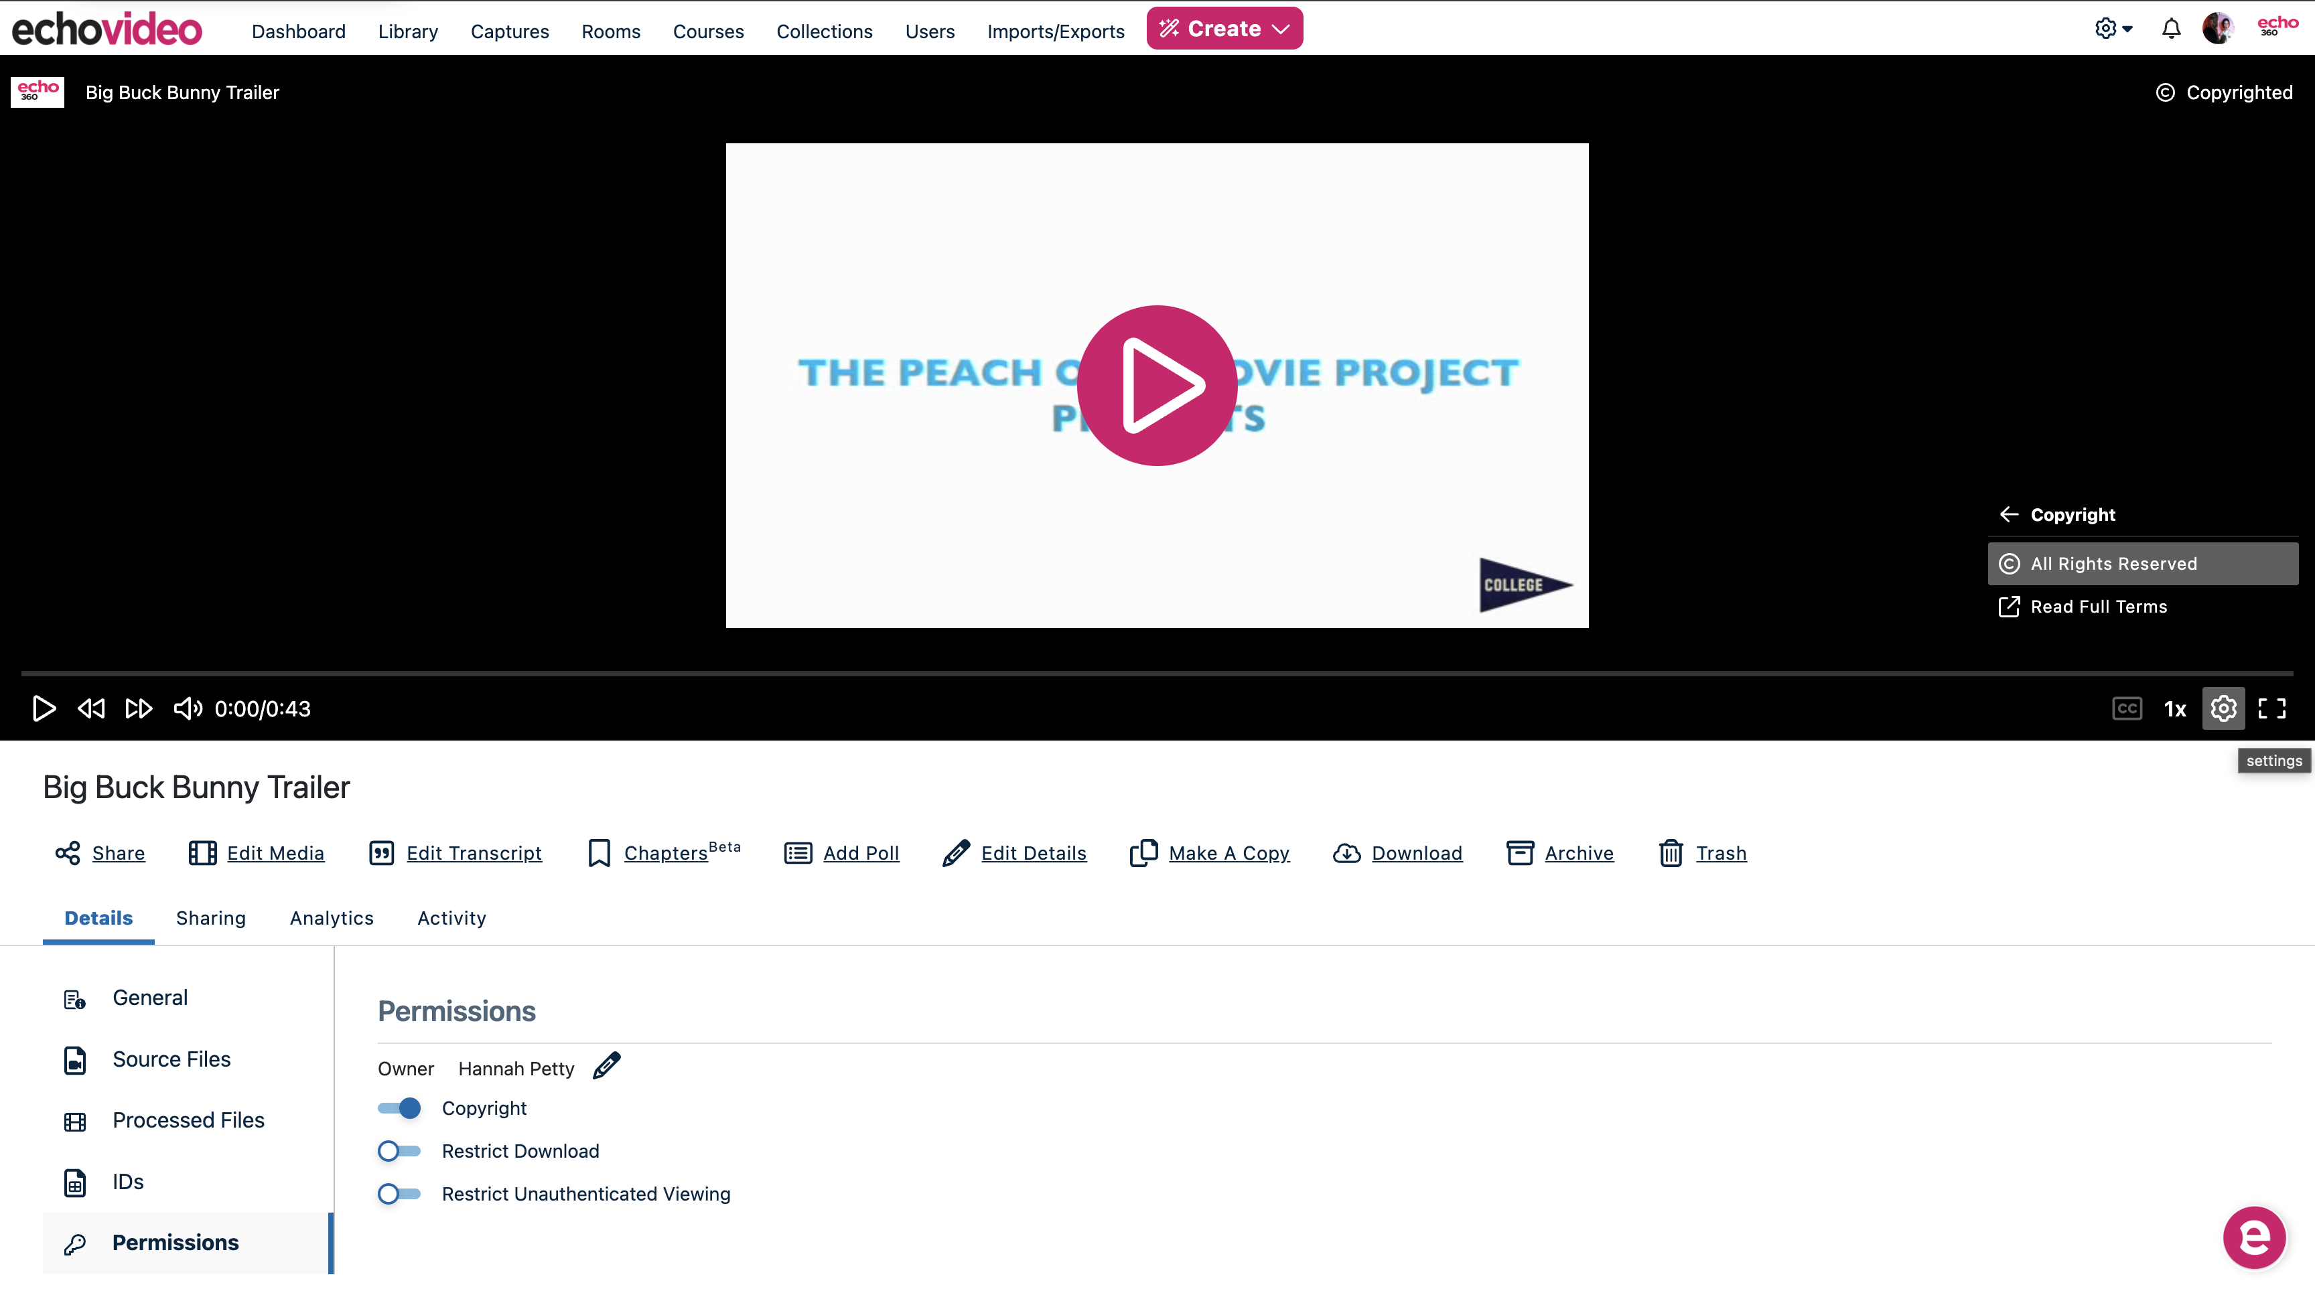Go to Dashboard
This screenshot has height=1299, width=2315.
298,31
